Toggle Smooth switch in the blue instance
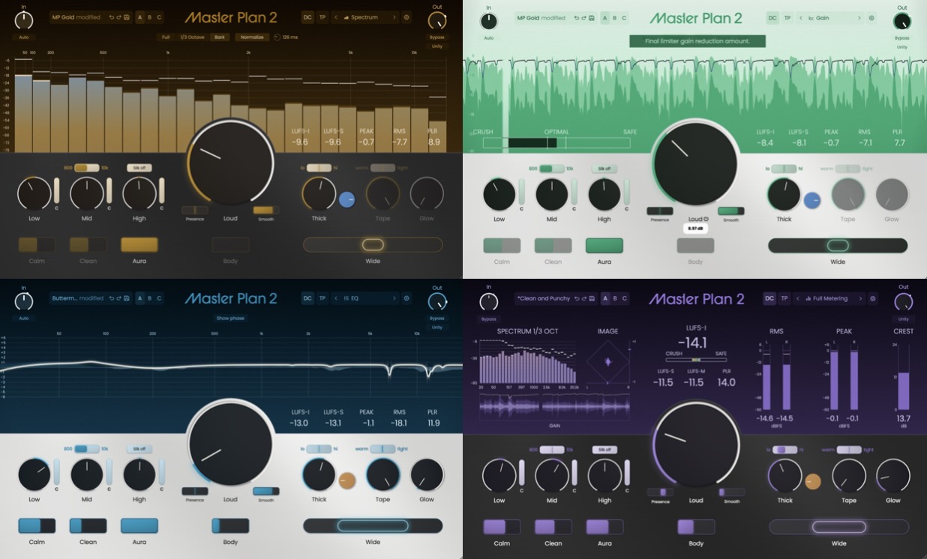 pyautogui.click(x=266, y=492)
